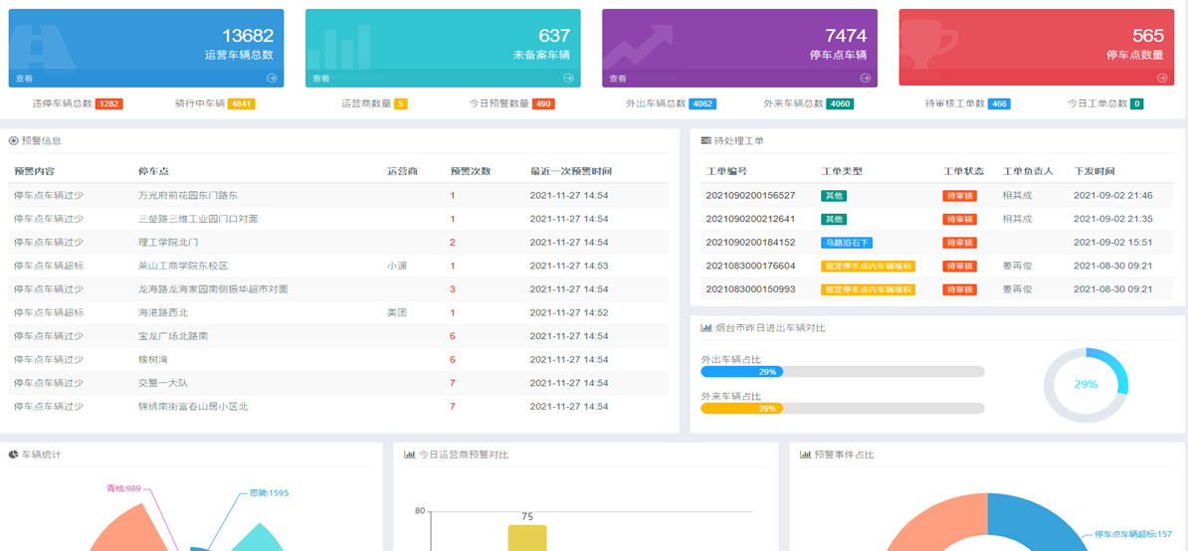Click pie icon beside 车辆统计
This screenshot has height=551, width=1188.
[x=13, y=455]
